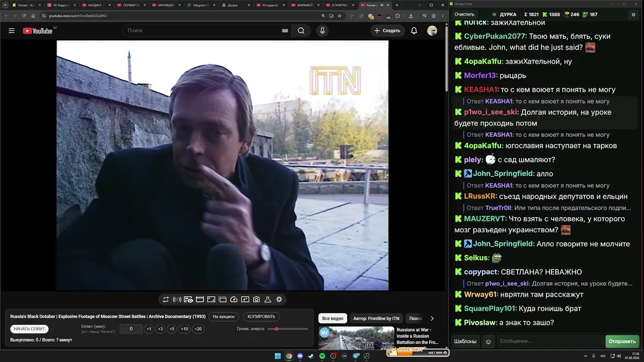Open the YouTube guide hamburger menu
The height and width of the screenshot is (362, 644).
(12, 31)
